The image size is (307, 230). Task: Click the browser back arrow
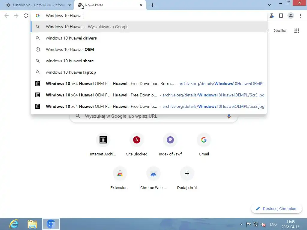click(x=7, y=16)
